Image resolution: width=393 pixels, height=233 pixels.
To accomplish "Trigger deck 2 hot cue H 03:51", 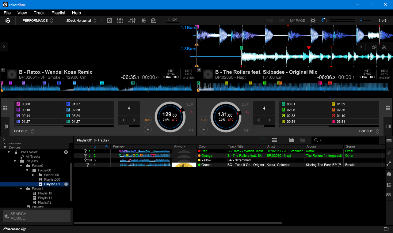I will coord(354,122).
